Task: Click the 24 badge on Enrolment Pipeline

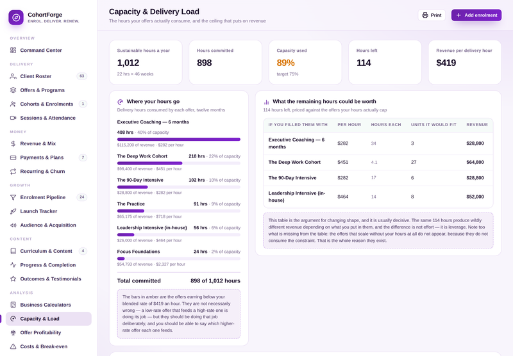Action: point(82,197)
